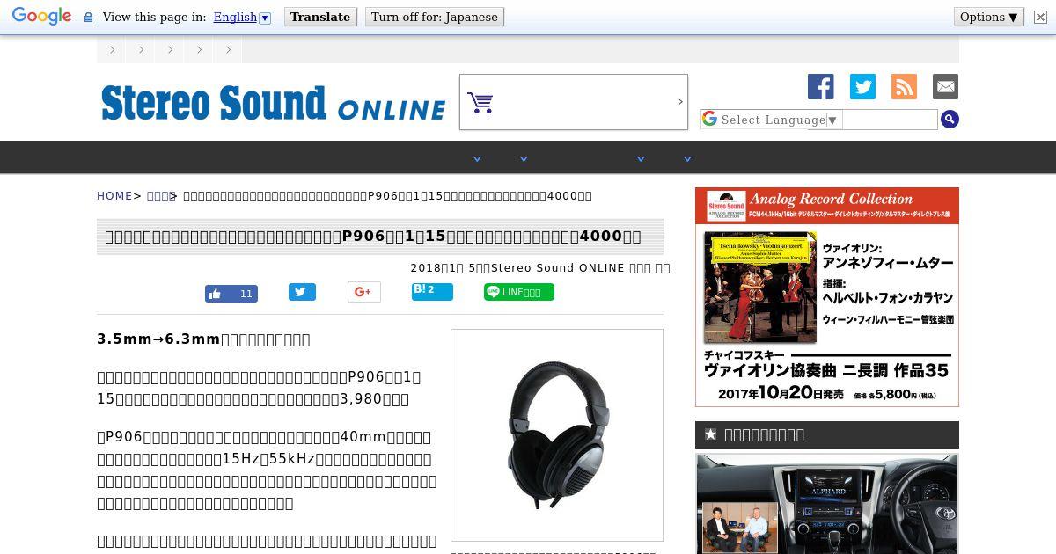Expand the fourth nav bar chevron
The height and width of the screenshot is (554, 1056).
pyautogui.click(x=688, y=159)
